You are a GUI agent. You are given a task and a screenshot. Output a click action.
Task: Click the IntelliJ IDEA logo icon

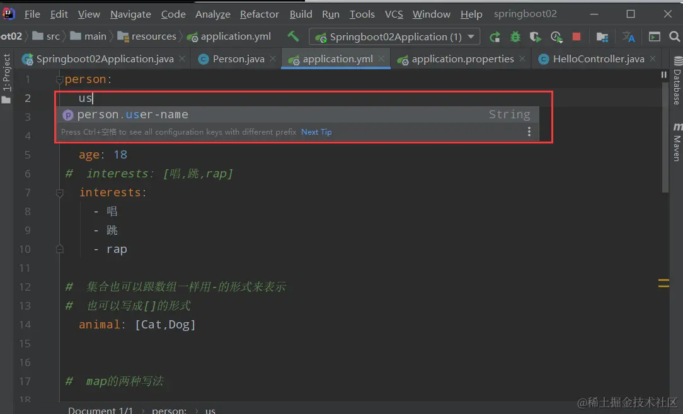coord(8,13)
